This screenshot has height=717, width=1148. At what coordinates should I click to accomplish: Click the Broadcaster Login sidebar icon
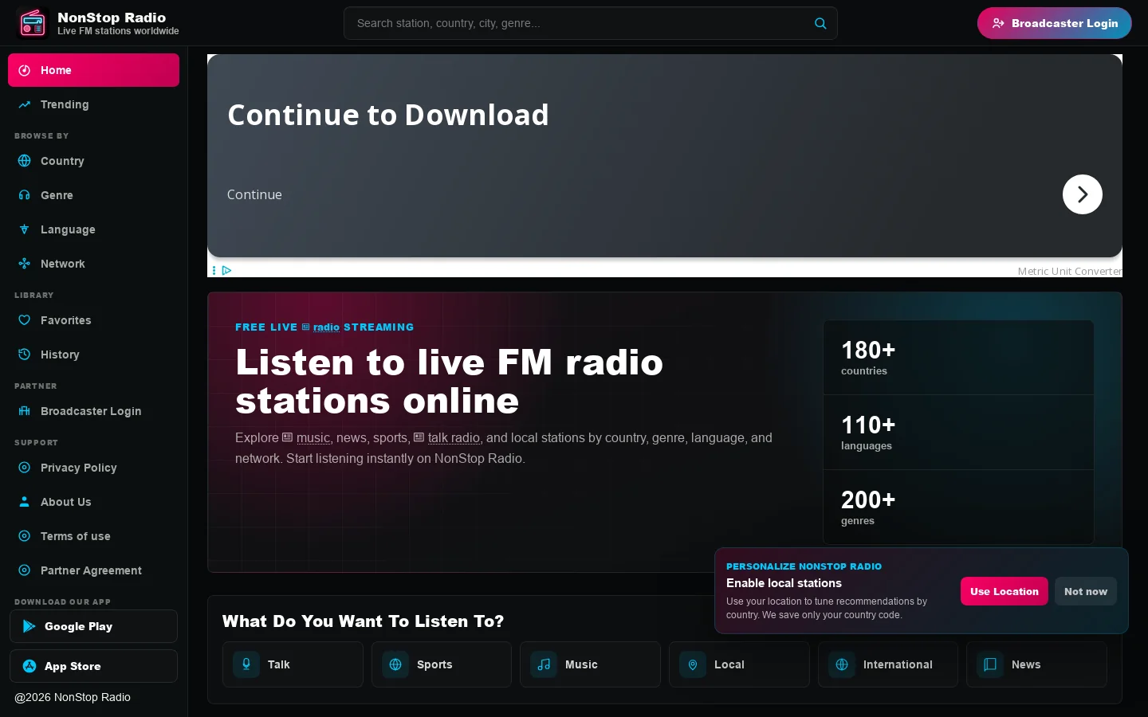25,411
